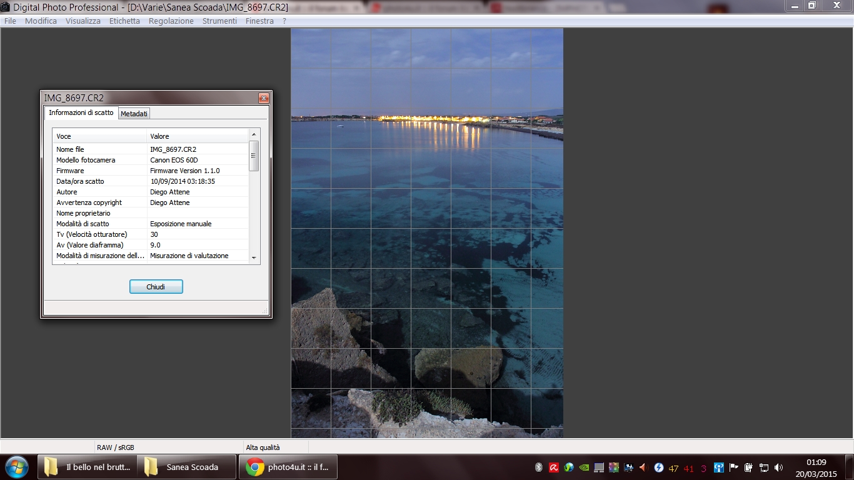Click the down arrow on the dialog scrollbar
This screenshot has width=854, height=480.
click(x=254, y=259)
